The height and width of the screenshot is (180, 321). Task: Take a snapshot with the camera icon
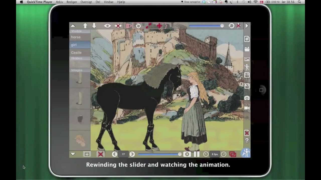[247, 98]
